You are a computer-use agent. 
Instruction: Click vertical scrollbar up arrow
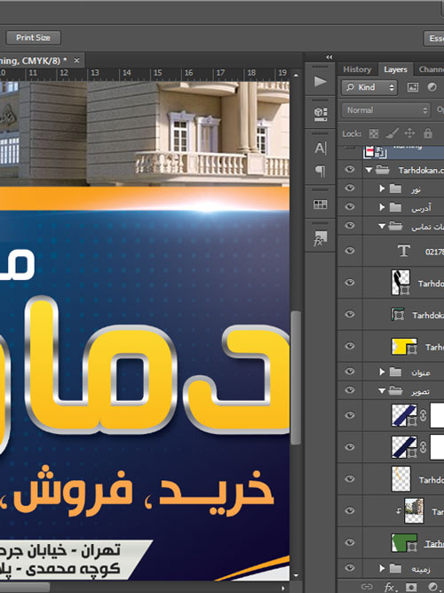coord(296,76)
